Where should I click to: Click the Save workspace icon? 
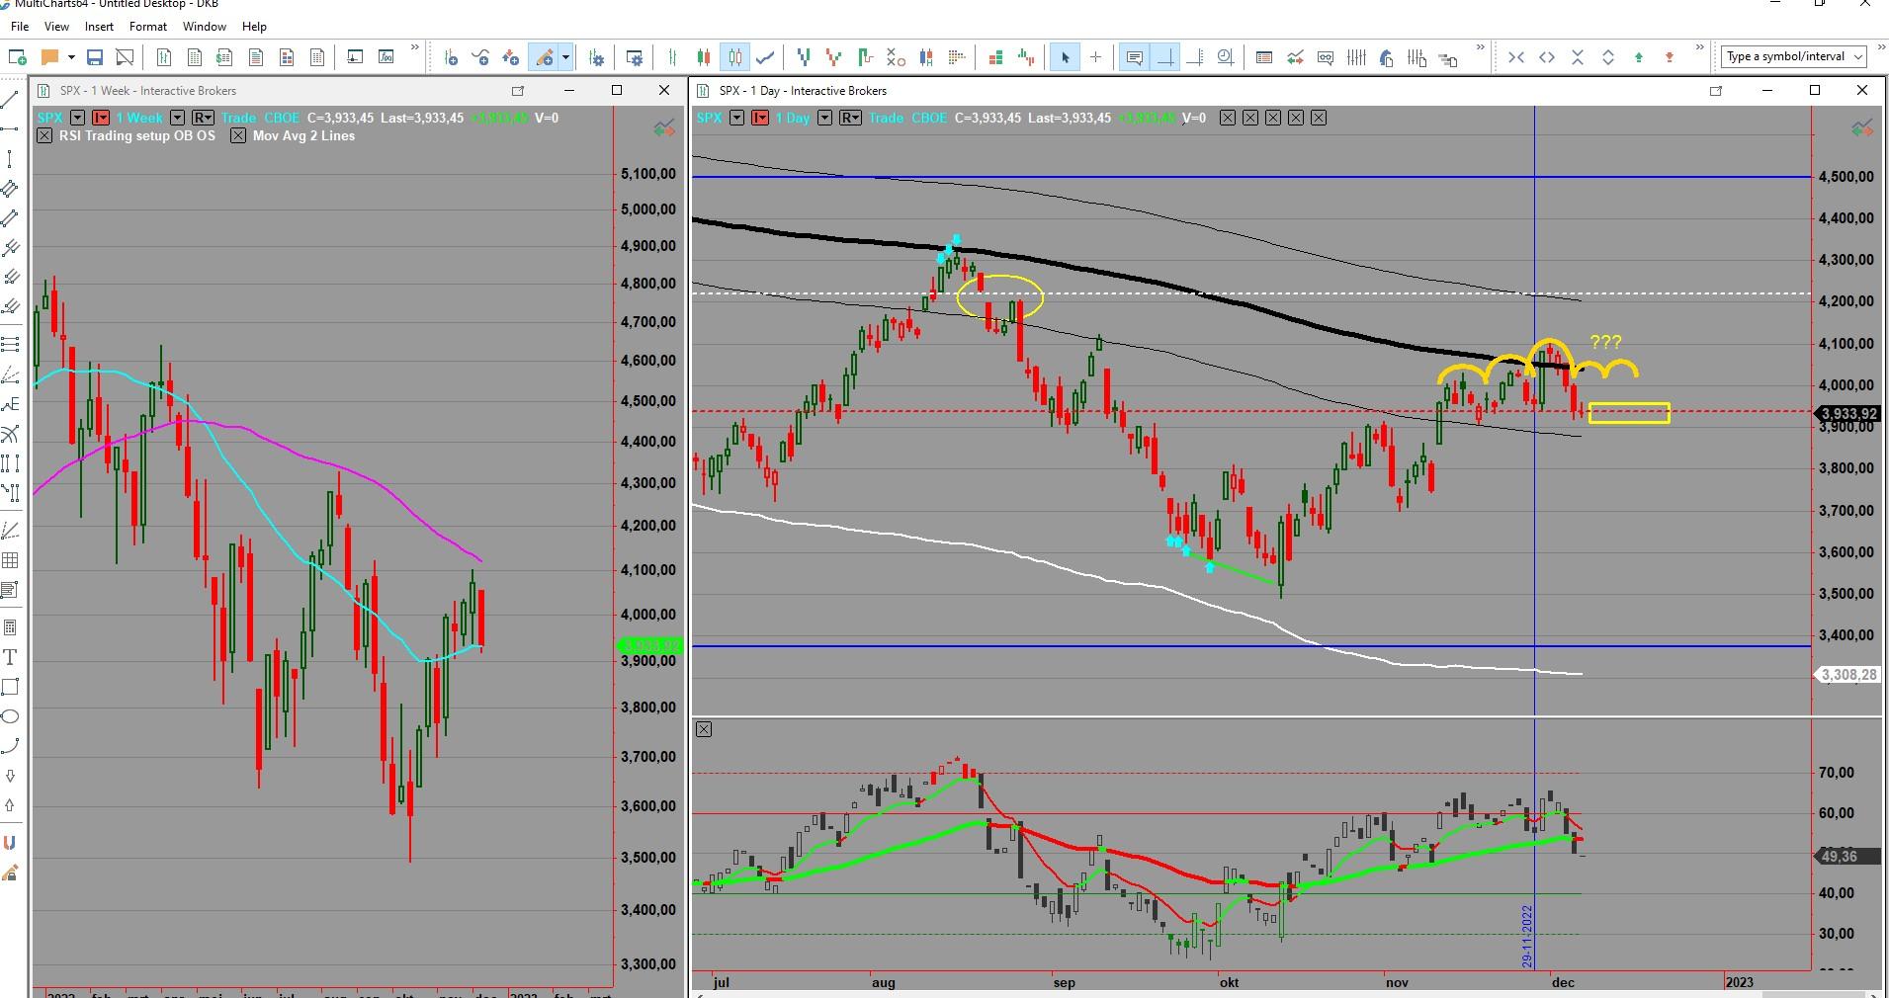95,57
